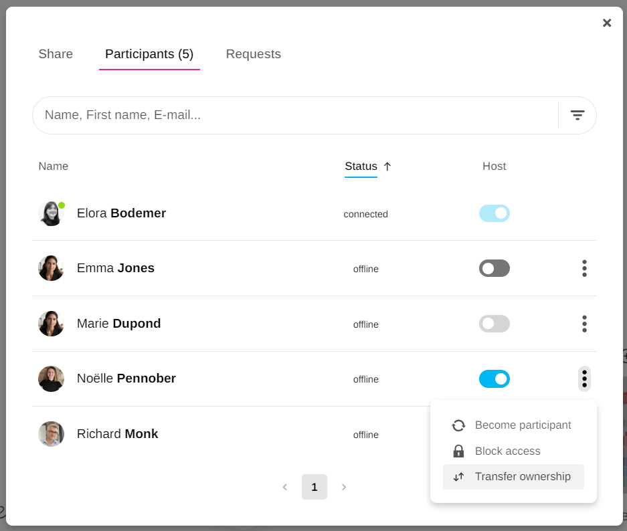Go to page 1
Screen dimensions: 627x531
pyautogui.click(x=315, y=487)
